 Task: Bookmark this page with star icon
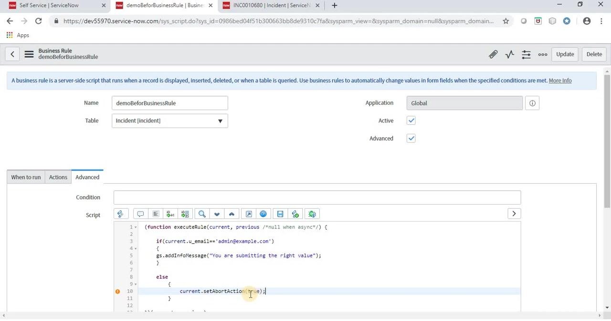[506, 21]
